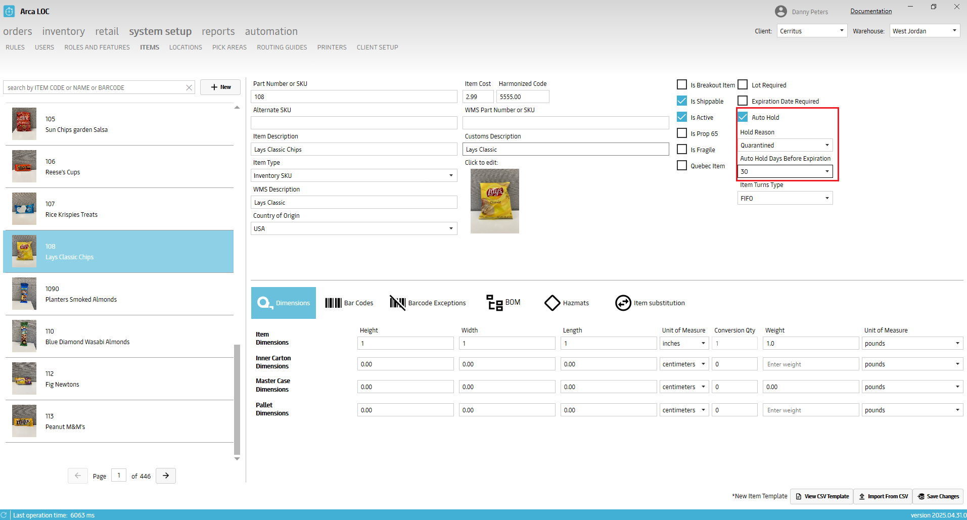
Task: Open the BOM hierarchy icon
Action: tap(494, 302)
